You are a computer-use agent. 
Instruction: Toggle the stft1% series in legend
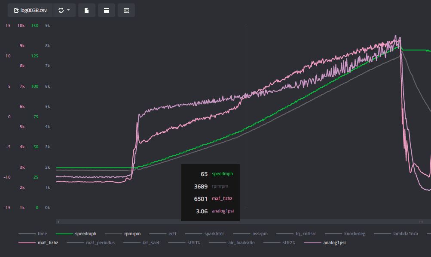coord(184,243)
